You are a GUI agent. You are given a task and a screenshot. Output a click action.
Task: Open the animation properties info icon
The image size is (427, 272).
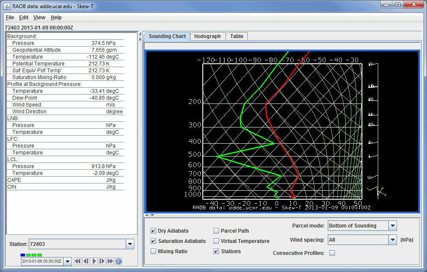pos(119,261)
